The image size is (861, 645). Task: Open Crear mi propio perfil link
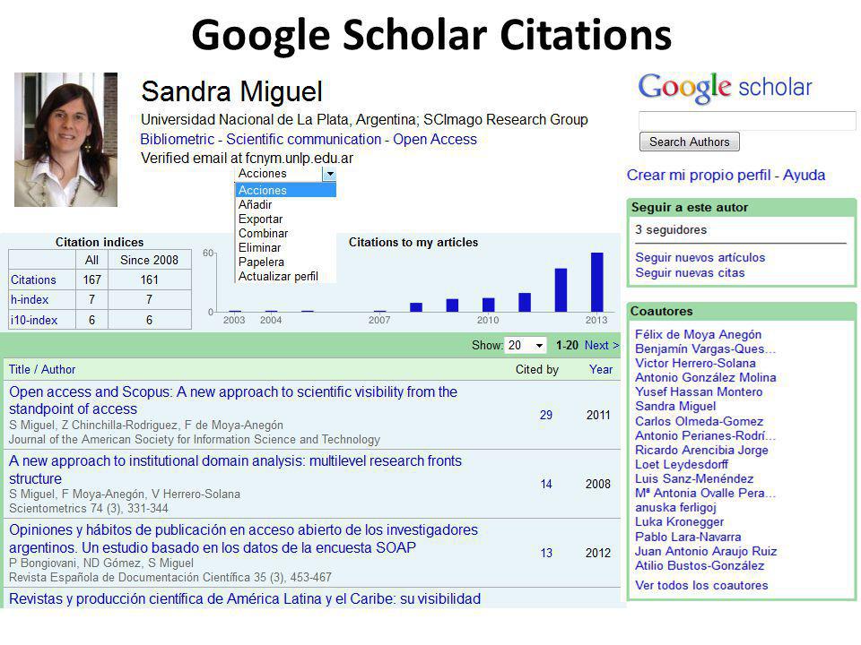(x=699, y=175)
